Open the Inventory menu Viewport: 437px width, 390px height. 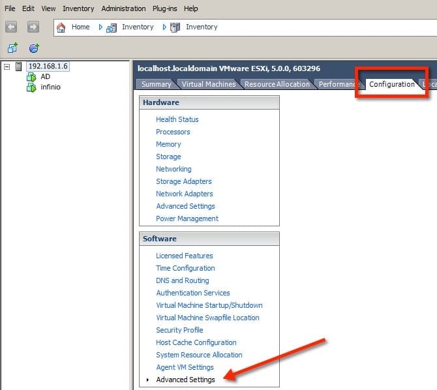tap(78, 8)
